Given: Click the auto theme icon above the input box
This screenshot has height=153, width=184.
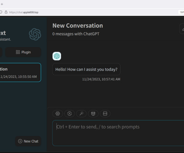Looking at the screenshot, I should click(x=69, y=114).
